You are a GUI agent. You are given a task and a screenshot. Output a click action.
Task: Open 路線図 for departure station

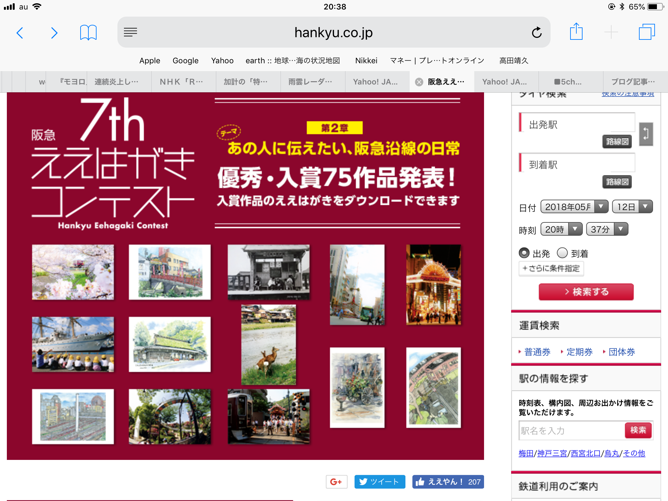click(x=617, y=142)
